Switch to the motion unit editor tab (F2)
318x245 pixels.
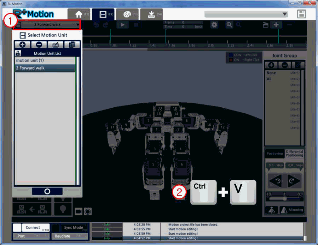coord(103,14)
